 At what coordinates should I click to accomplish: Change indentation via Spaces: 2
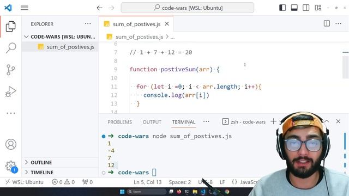click(x=180, y=182)
